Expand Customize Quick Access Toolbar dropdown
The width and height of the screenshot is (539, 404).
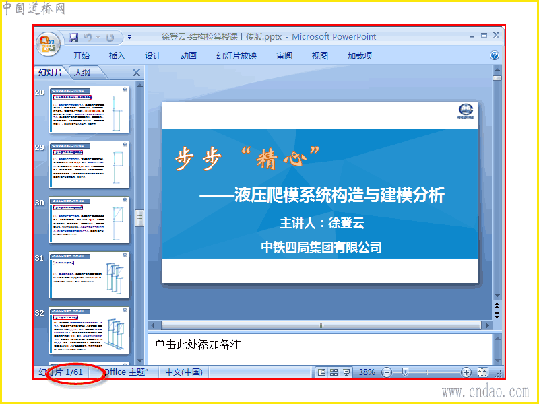[129, 37]
